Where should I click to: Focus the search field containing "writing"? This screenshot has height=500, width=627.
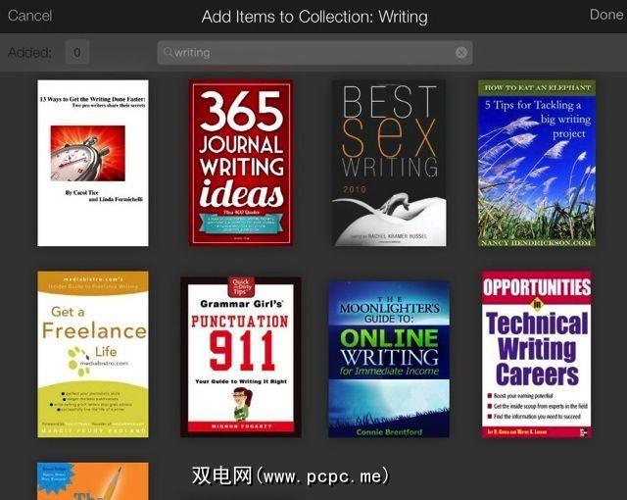click(x=314, y=52)
